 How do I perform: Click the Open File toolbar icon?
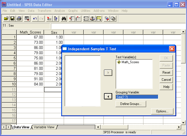click(6, 19)
